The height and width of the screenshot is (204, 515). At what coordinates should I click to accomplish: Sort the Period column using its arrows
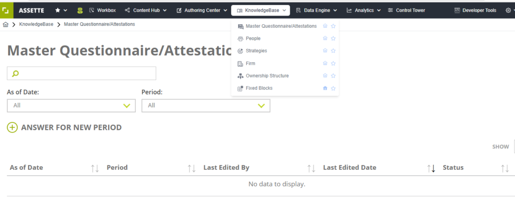tap(191, 168)
